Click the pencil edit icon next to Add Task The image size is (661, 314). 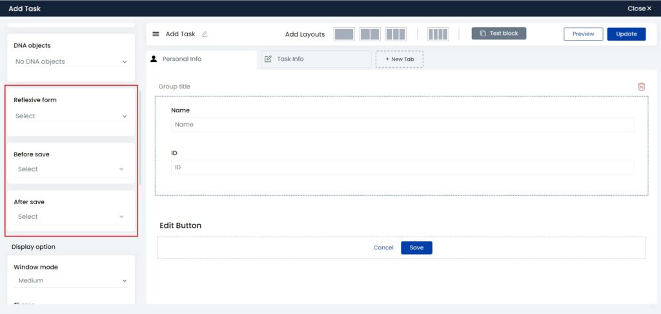pyautogui.click(x=205, y=34)
